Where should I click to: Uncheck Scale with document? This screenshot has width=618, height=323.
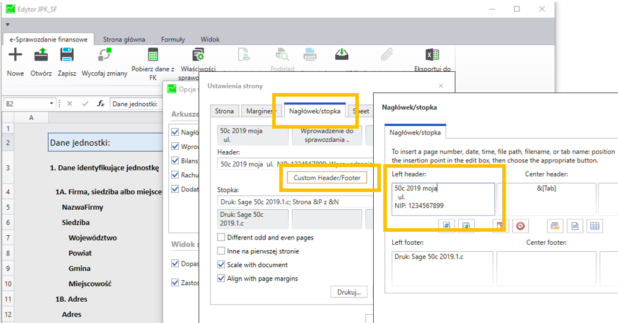click(x=221, y=265)
